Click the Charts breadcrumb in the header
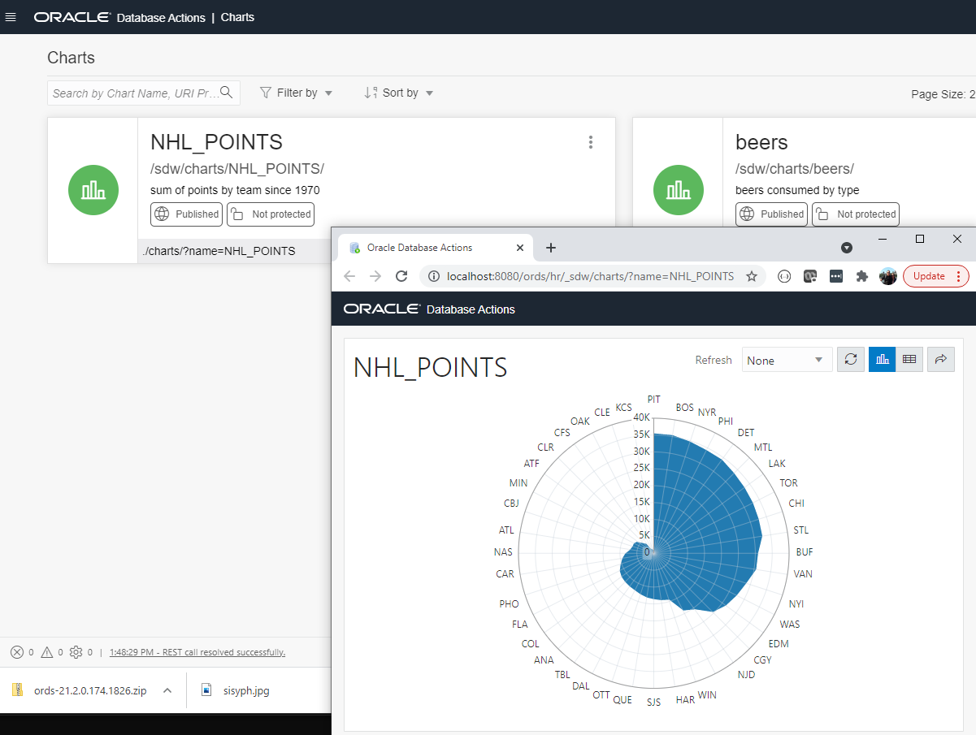976x735 pixels. pos(237,17)
